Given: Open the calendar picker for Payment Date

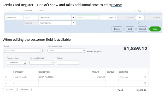Looking at the screenshot, I should tap(25, 63).
